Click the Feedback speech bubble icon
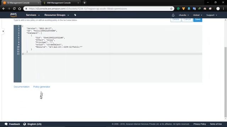Image resolution: width=227 pixels, height=127 pixels. click(6, 124)
